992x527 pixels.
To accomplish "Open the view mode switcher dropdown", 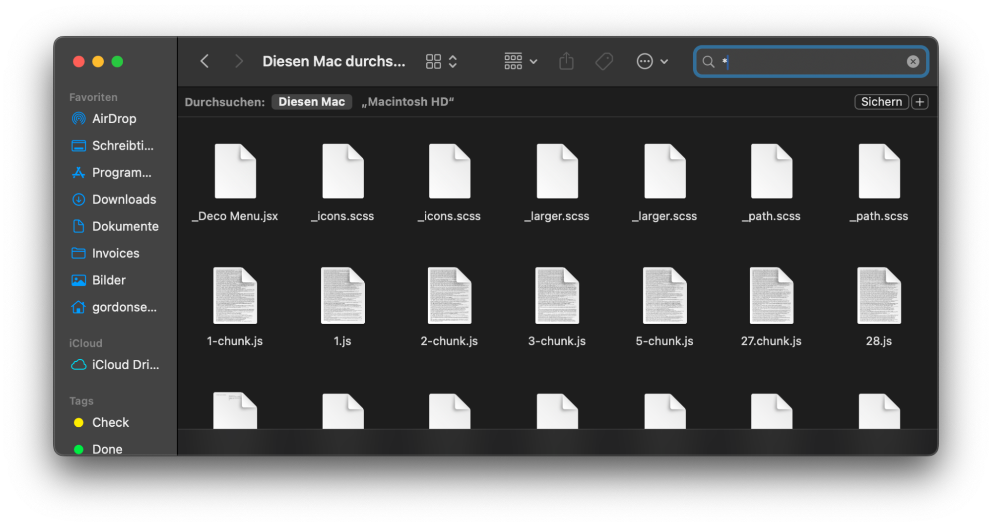I will click(441, 62).
